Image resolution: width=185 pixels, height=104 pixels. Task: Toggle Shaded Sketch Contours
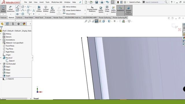click(x=128, y=10)
